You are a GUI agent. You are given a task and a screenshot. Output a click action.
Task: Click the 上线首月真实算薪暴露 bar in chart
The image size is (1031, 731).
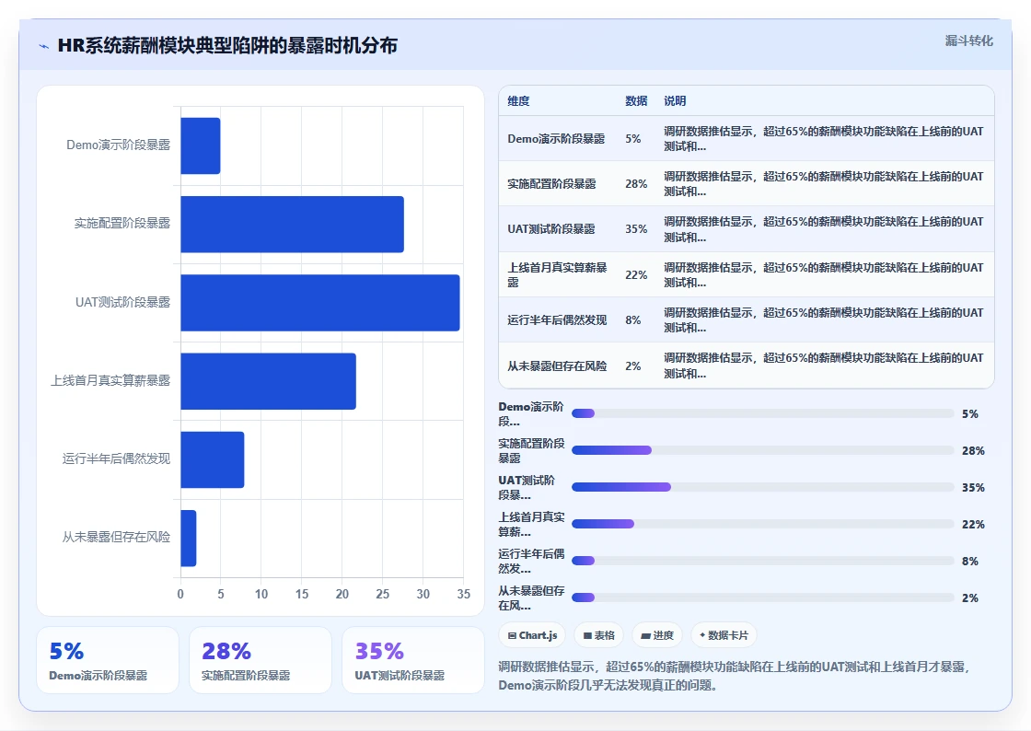pos(268,381)
